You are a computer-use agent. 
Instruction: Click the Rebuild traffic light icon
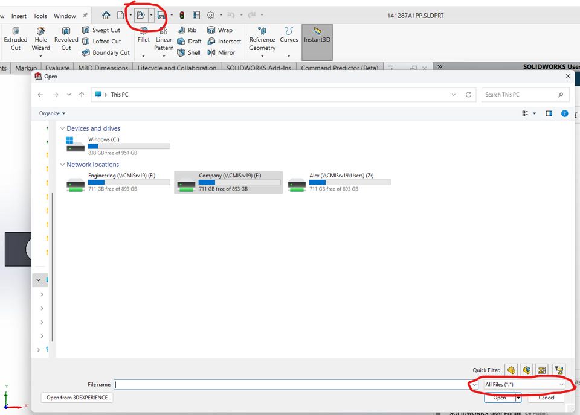click(x=182, y=15)
